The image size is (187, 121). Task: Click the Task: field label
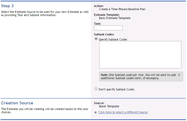click(97, 24)
